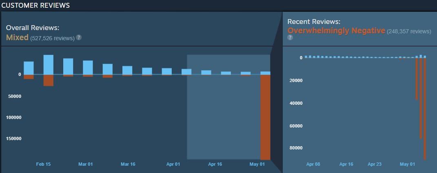Screen dimensions: 437x173
Task: Click the Apr 16 label in overall chart
Action: 215,164
